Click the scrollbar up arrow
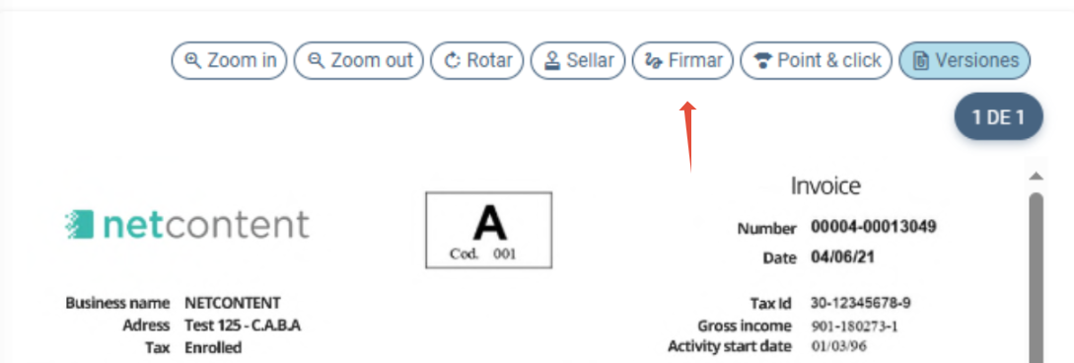 1036,176
